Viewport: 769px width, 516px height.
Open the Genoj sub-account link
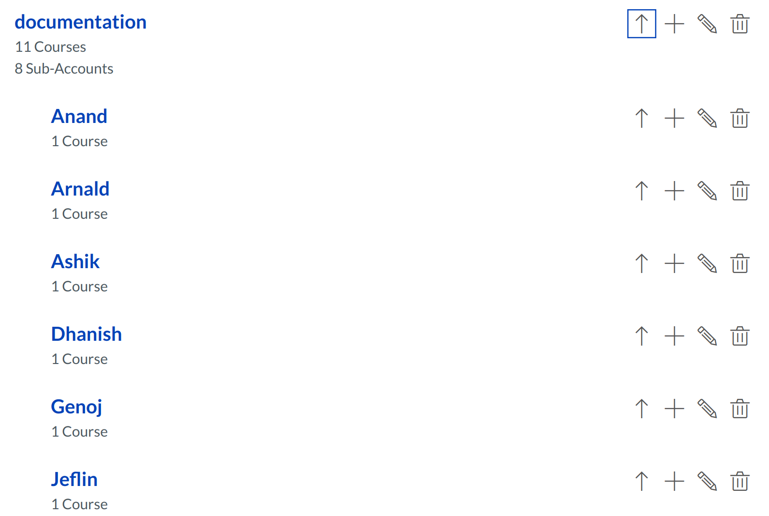[76, 407]
